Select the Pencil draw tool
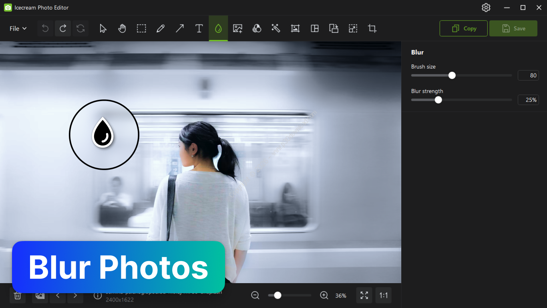Viewport: 547px width, 308px height. click(x=161, y=28)
